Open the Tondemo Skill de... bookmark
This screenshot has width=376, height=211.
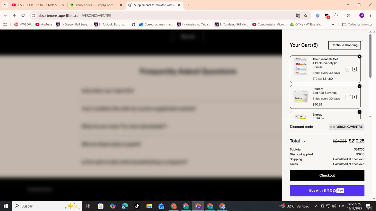(231, 24)
